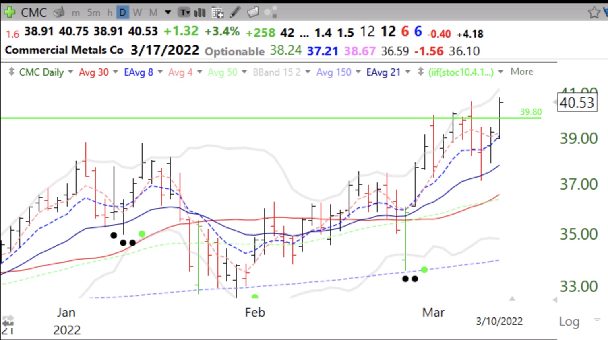
Task: Click the green plus add-symbol icon
Action: click(x=9, y=12)
